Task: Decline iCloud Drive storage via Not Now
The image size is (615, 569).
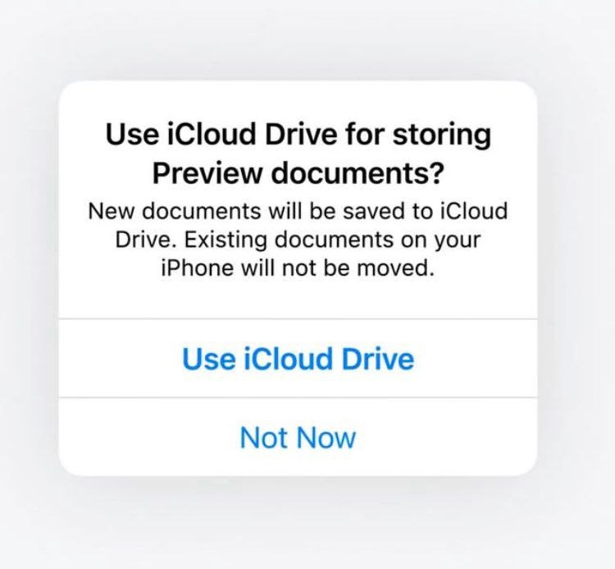Action: pyautogui.click(x=298, y=437)
